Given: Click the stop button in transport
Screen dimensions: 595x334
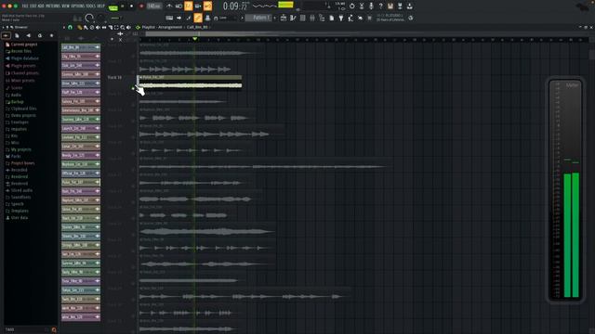Looking at the screenshot, I should point(132,6).
